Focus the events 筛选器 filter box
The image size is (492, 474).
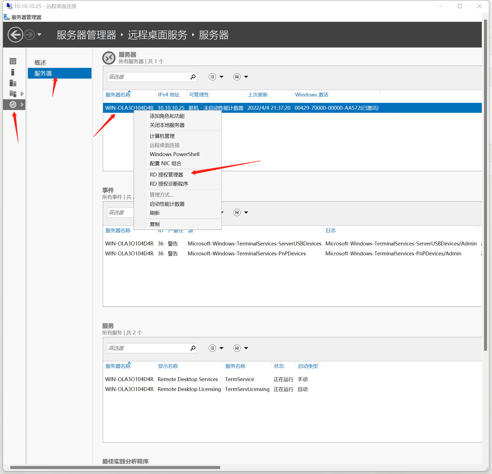[x=120, y=213]
